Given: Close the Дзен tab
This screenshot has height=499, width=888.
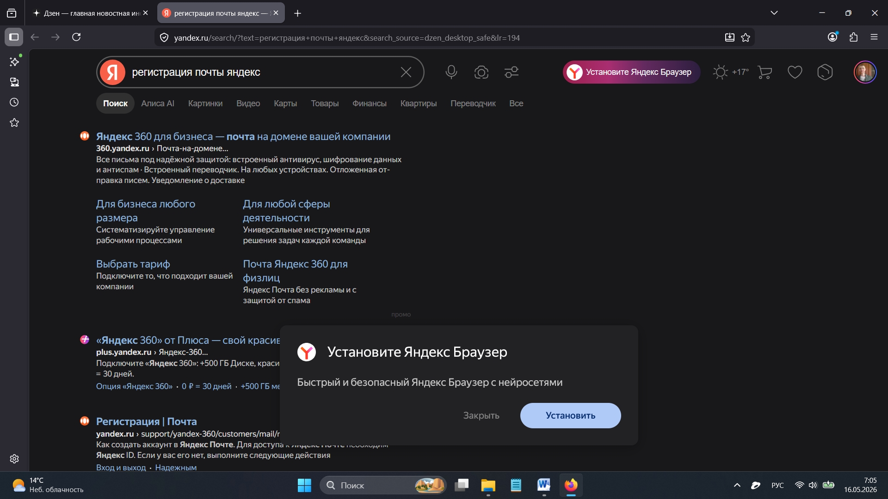Looking at the screenshot, I should [x=146, y=13].
